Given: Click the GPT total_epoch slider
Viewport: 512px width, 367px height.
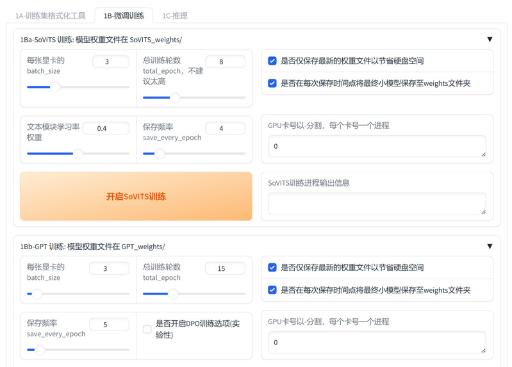Looking at the screenshot, I should click(194, 294).
